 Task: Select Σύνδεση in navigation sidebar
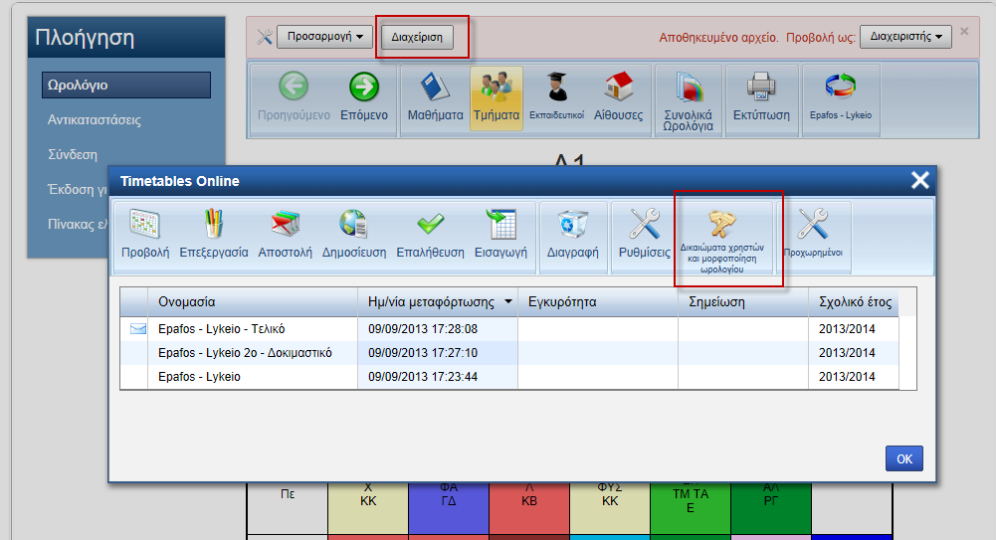73,154
